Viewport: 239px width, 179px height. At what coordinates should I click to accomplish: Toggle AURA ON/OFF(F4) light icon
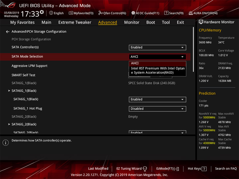pyautogui.click(x=191, y=13)
